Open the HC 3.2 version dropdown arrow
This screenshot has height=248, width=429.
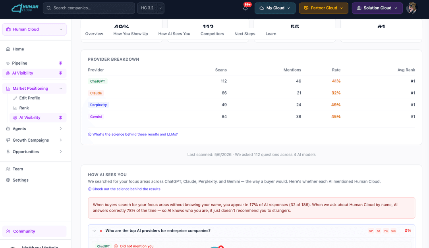(161, 8)
